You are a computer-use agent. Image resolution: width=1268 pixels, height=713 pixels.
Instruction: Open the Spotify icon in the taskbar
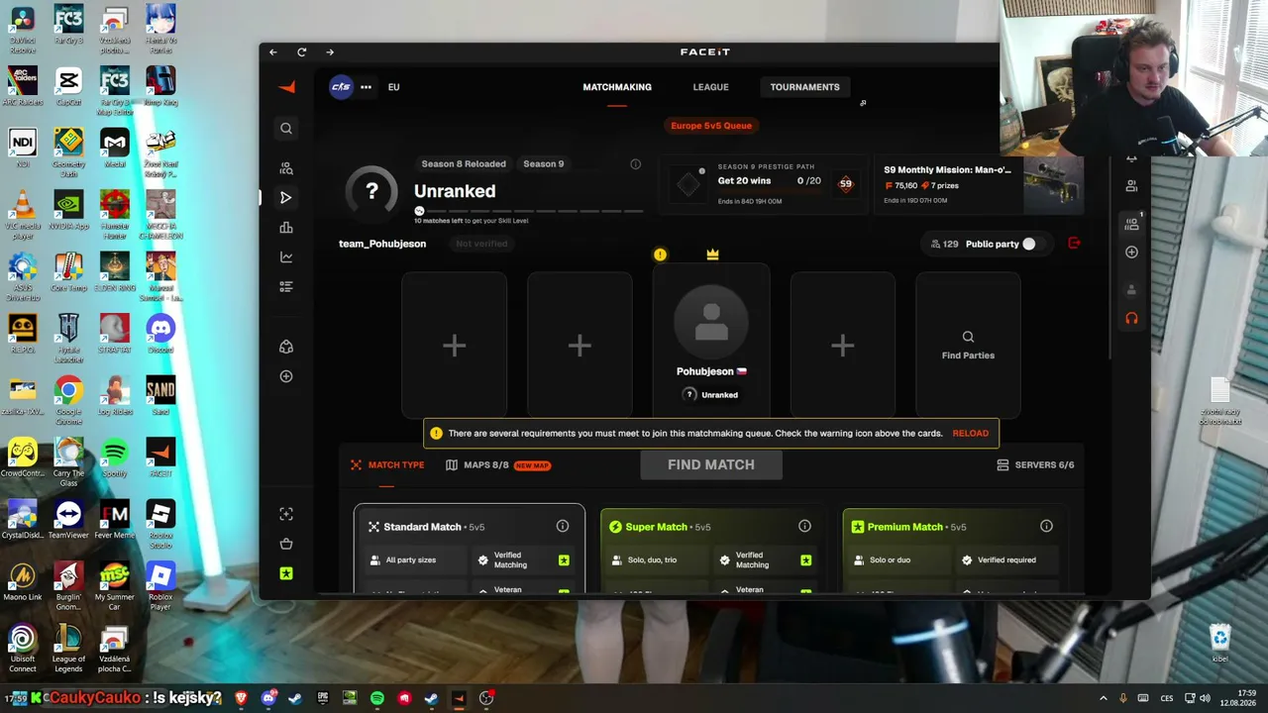click(x=377, y=698)
